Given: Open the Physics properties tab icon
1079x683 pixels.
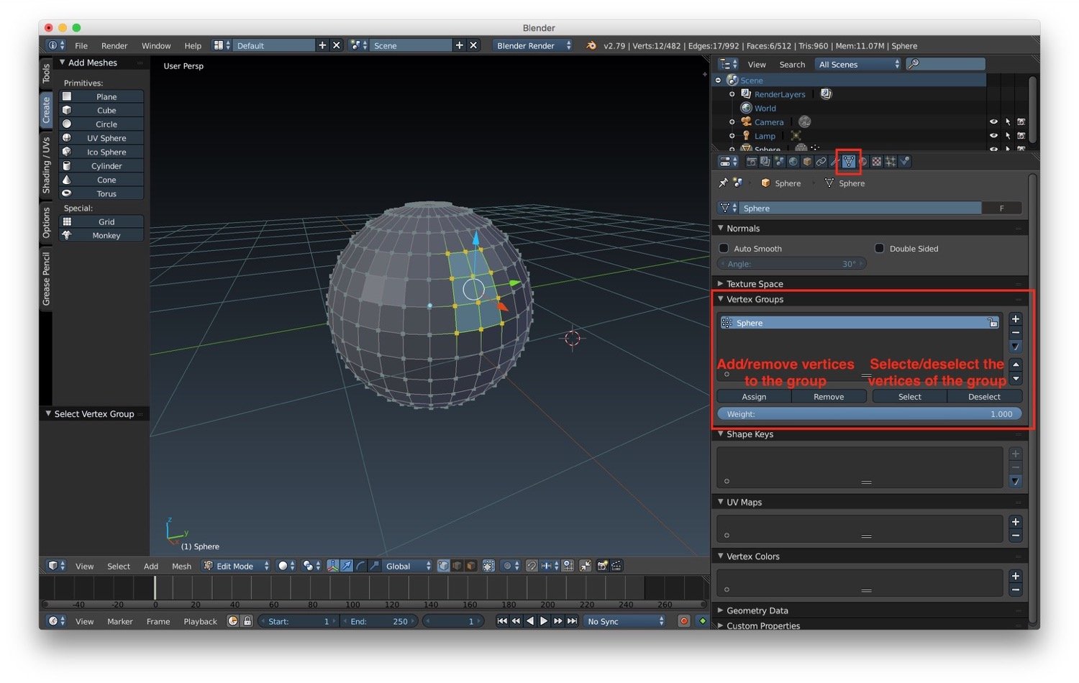Looking at the screenshot, I should coord(904,162).
